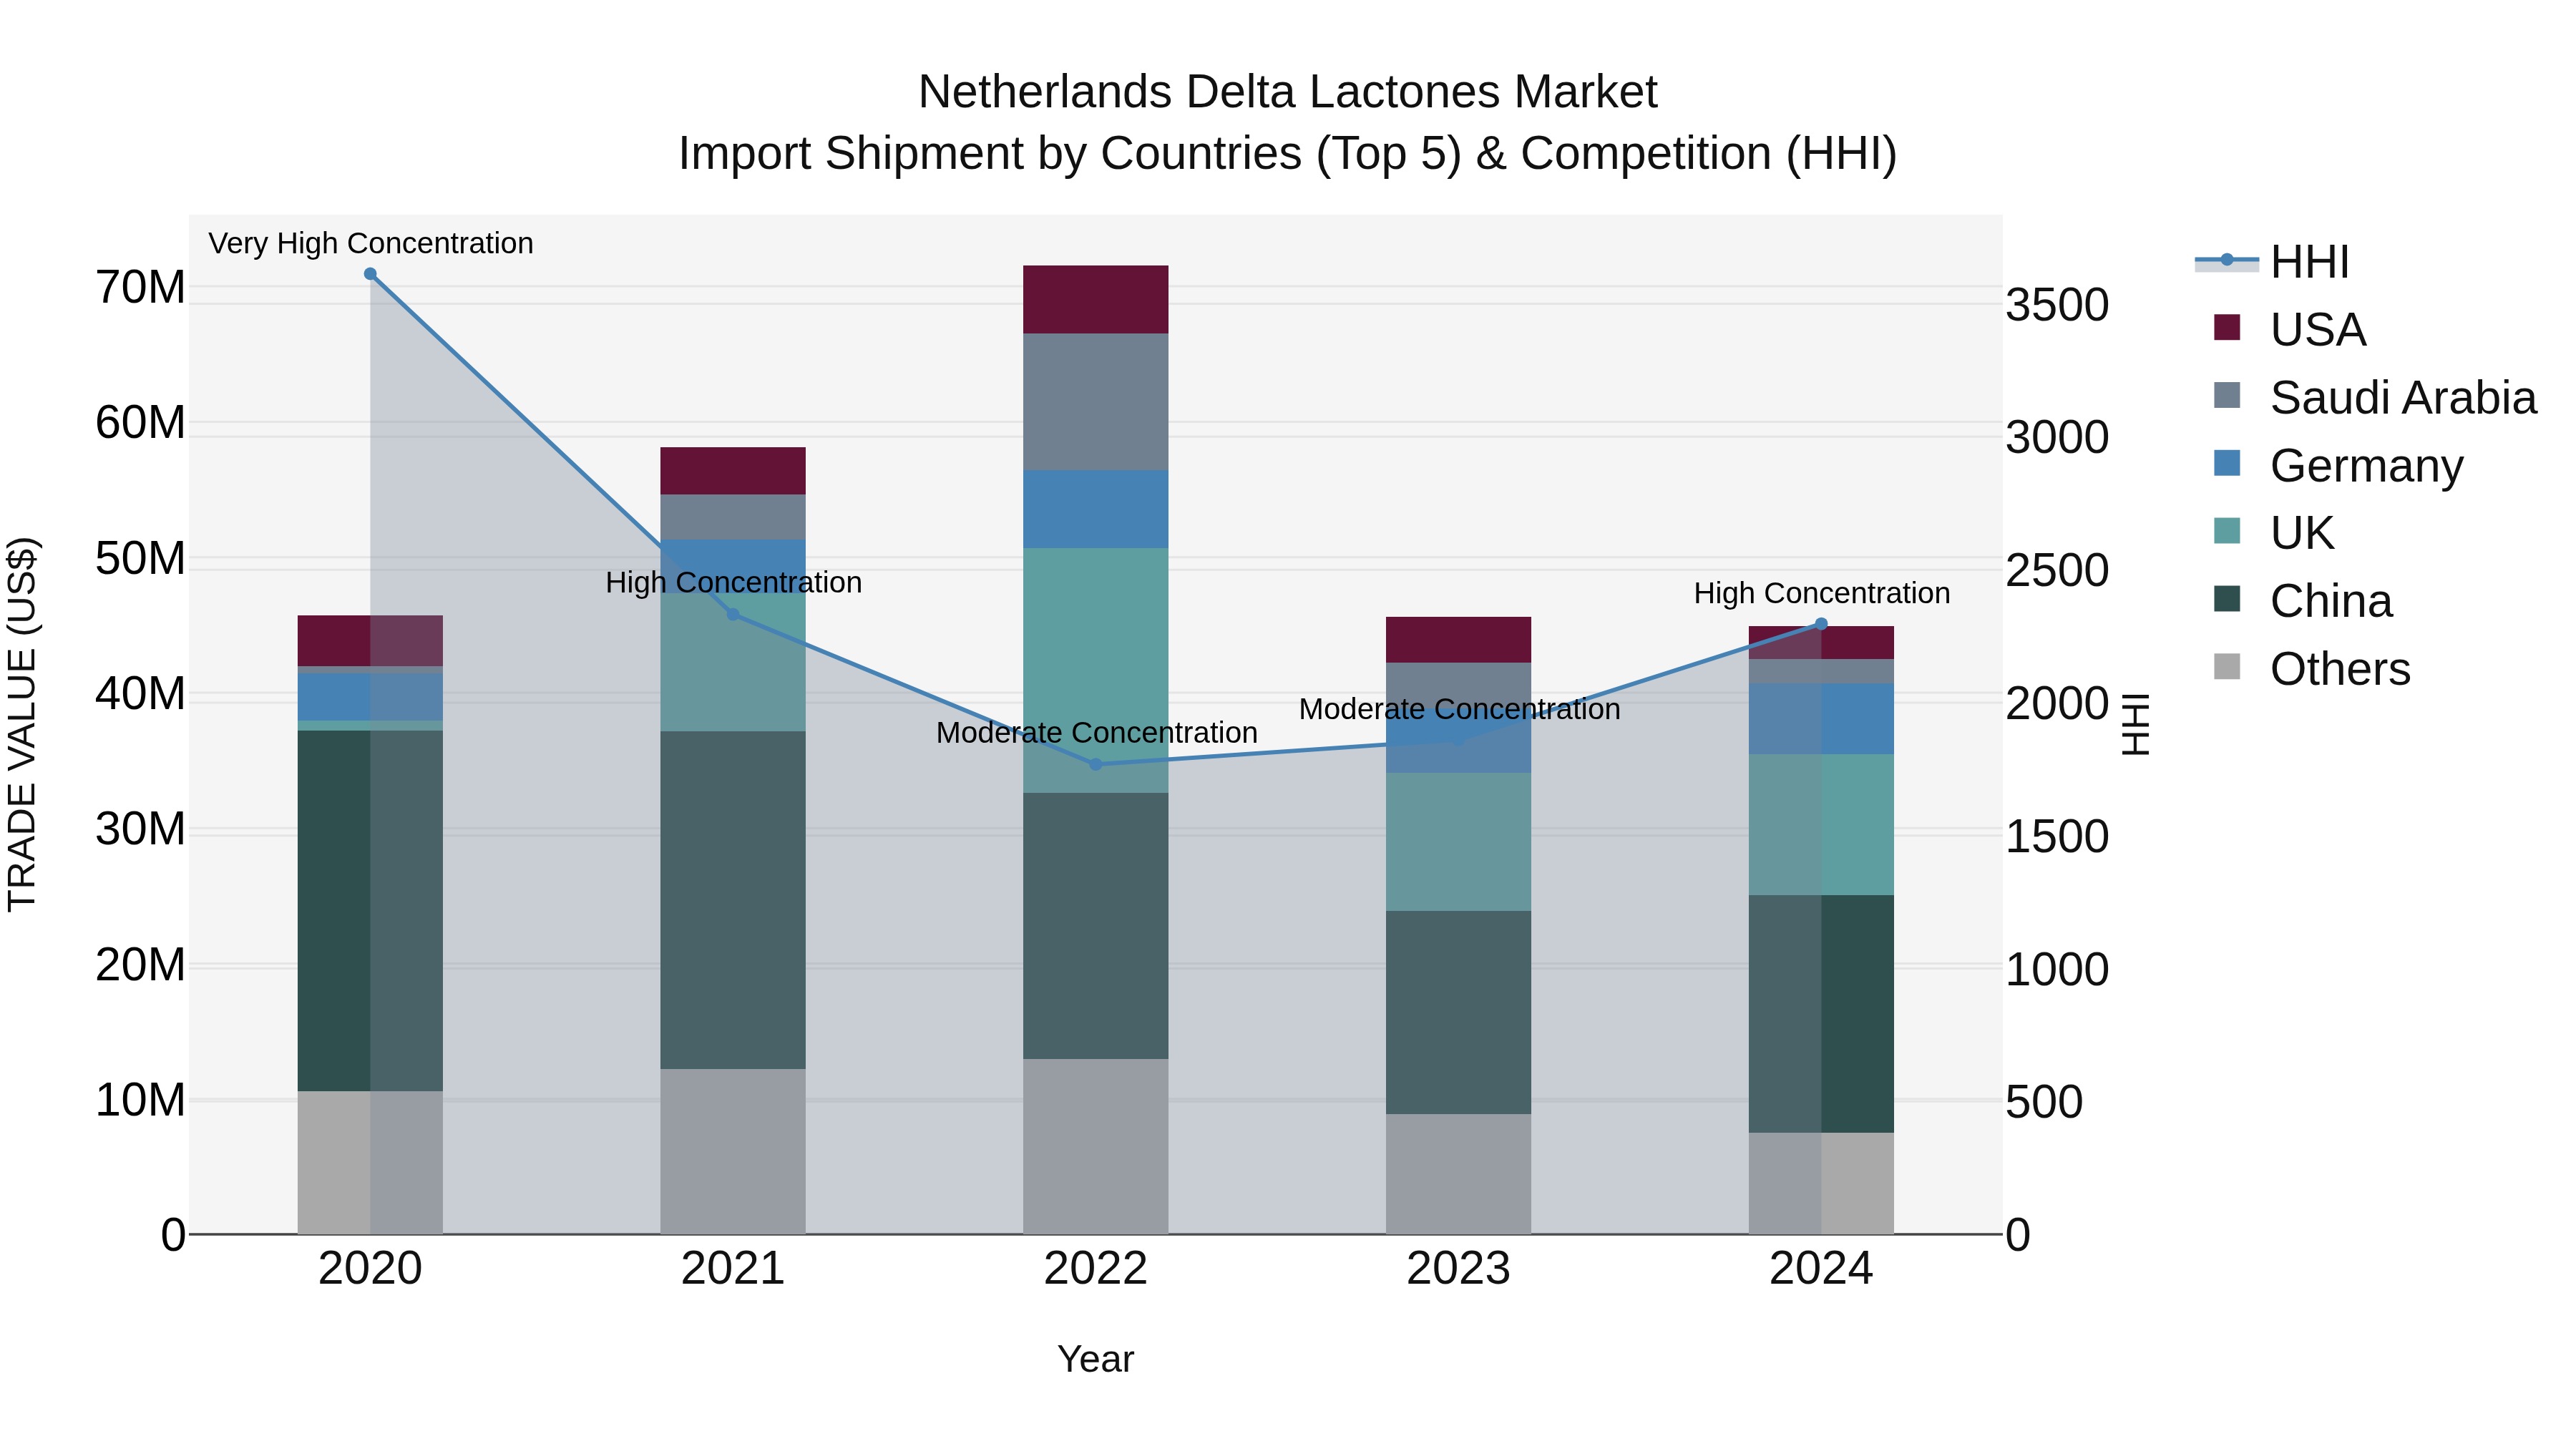The image size is (2576, 1449).
Task: Click the 'High Concentration' label above 2024
Action: click(x=1822, y=593)
